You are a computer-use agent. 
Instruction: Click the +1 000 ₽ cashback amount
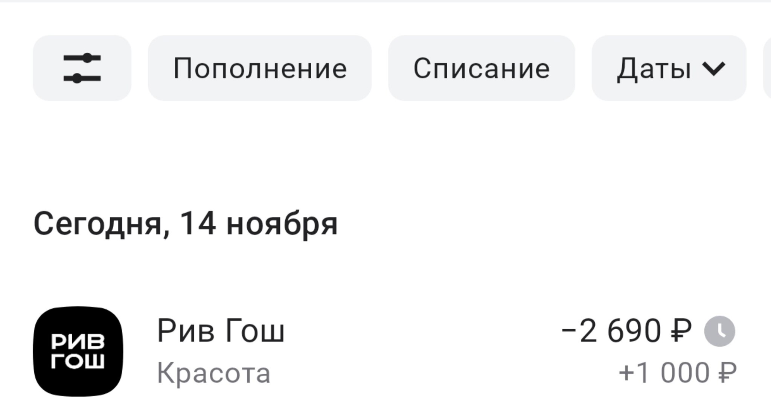click(x=677, y=373)
